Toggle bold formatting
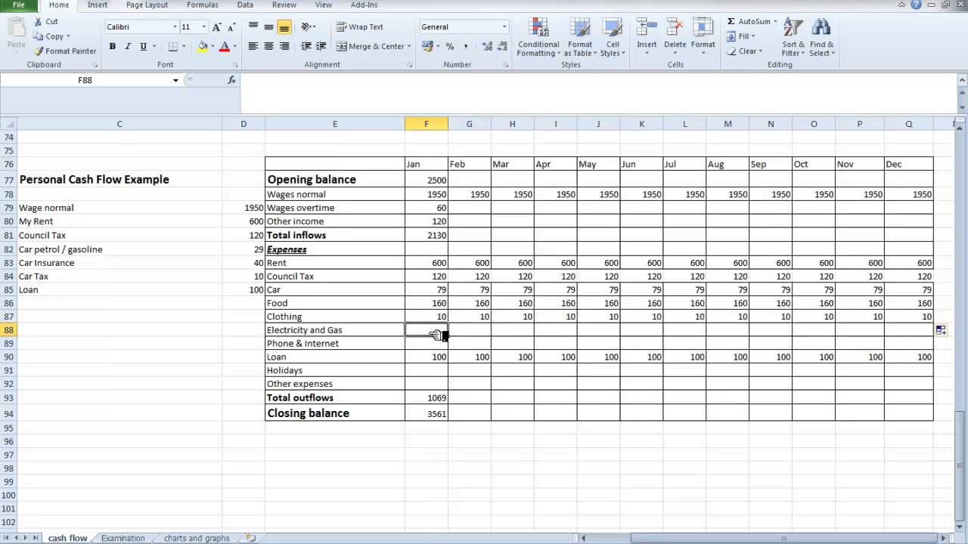 112,46
